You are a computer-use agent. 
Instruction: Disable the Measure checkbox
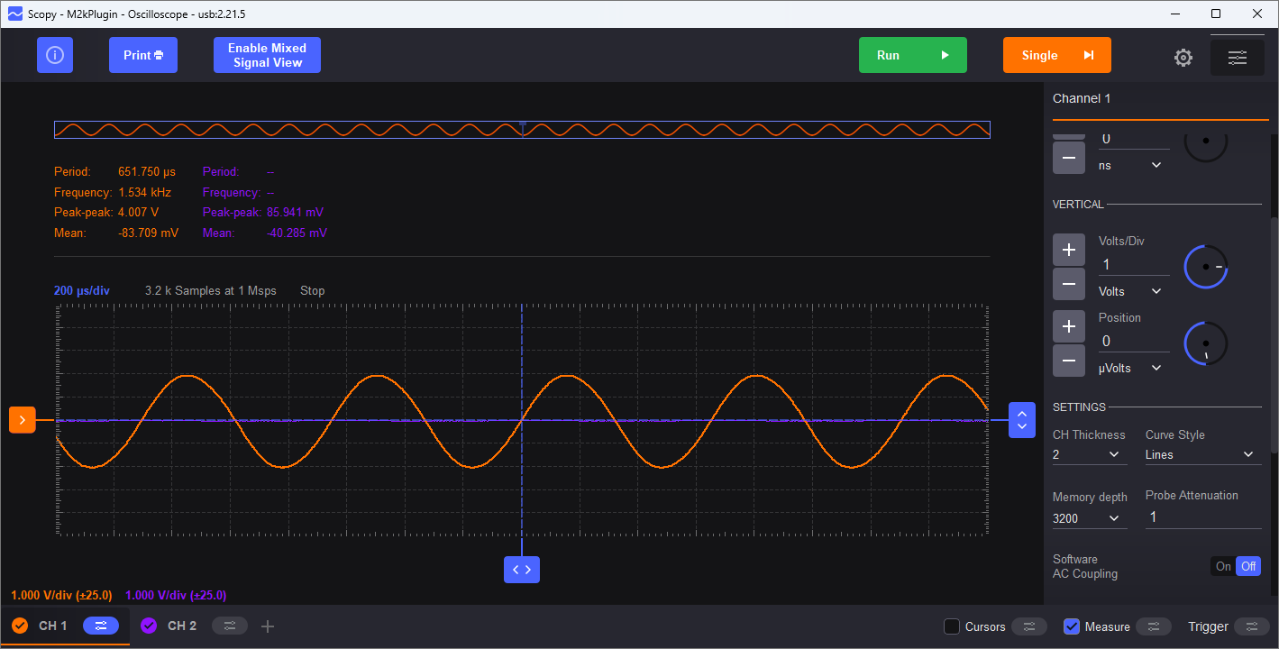tap(1072, 626)
